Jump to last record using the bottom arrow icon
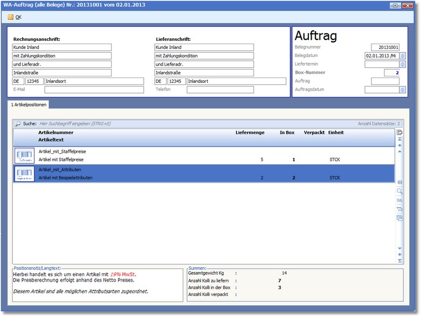The width and height of the screenshot is (421, 317). [399, 260]
